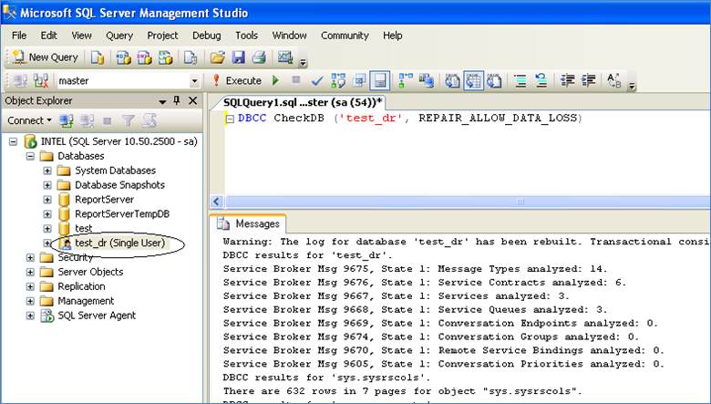Image resolution: width=711 pixels, height=404 pixels.
Task: Switch to Results to Grid
Action: coord(473,81)
